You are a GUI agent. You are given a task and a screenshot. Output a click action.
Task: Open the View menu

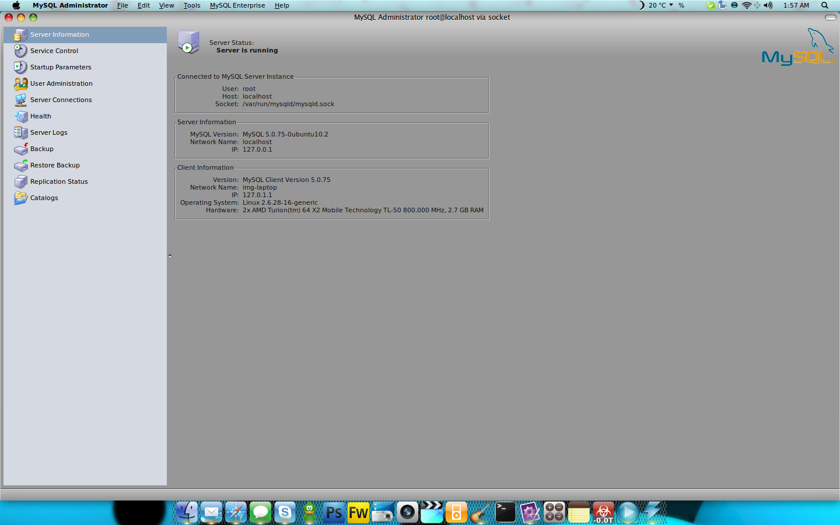pyautogui.click(x=167, y=5)
